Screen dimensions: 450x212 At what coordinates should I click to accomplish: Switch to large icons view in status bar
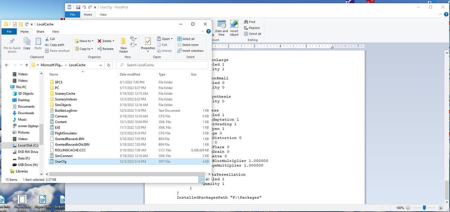(207, 180)
